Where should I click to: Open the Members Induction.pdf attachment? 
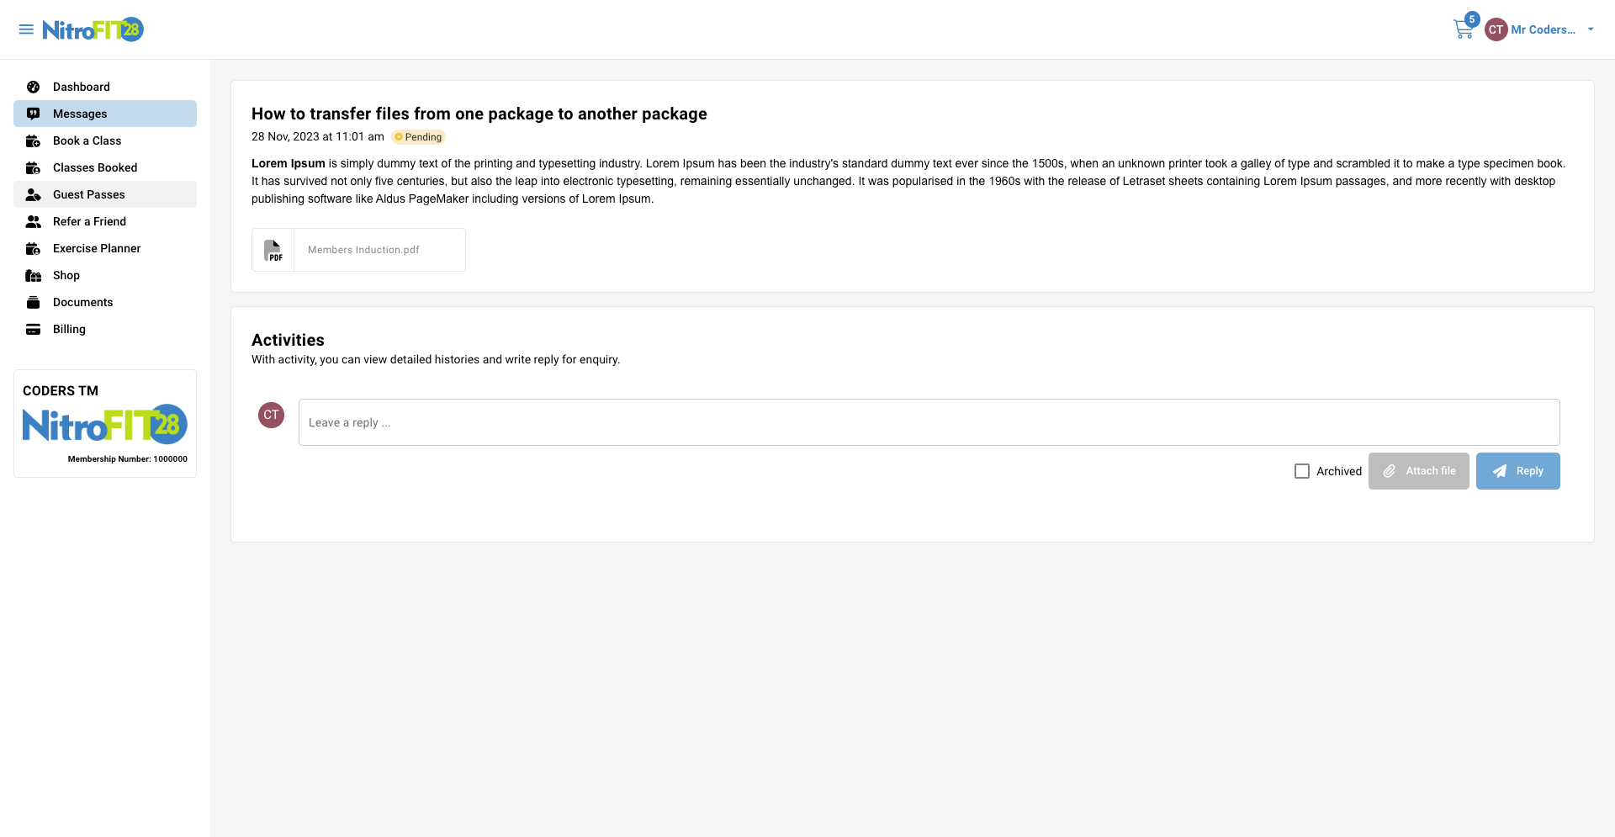[x=363, y=250]
